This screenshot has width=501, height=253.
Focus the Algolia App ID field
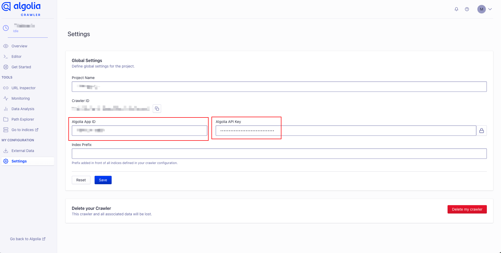(x=139, y=131)
